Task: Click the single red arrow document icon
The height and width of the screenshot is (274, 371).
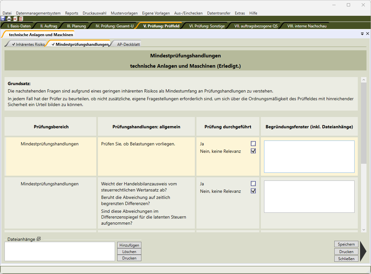Action: tap(15, 19)
